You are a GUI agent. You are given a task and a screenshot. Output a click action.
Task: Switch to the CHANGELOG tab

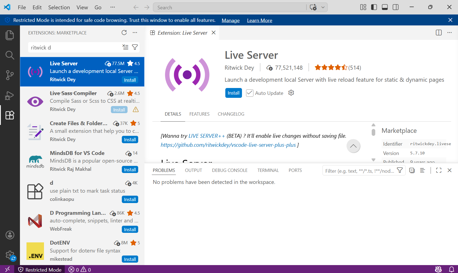tap(231, 114)
